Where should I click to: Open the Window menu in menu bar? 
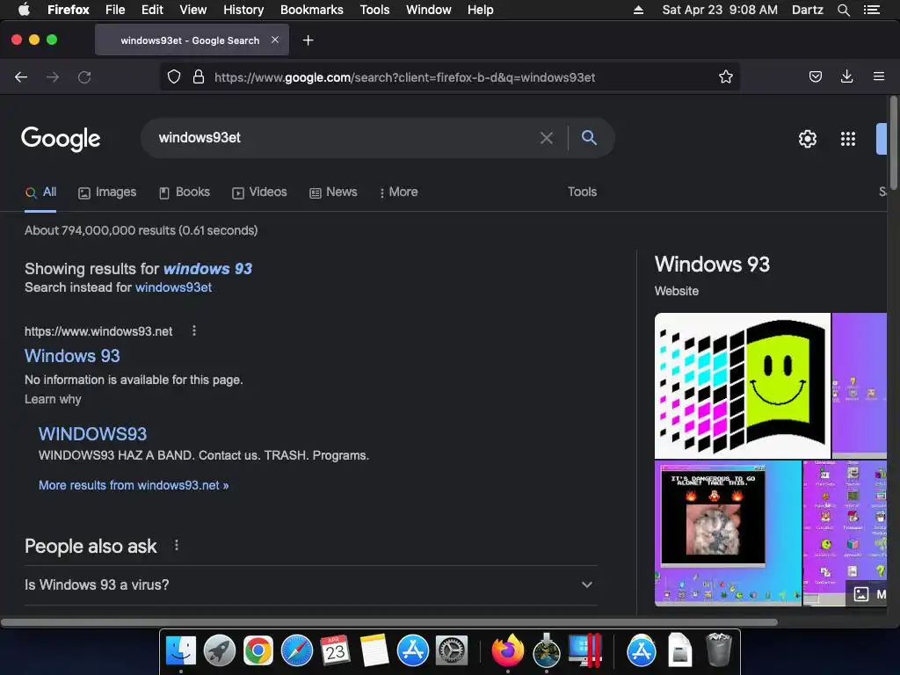(429, 10)
